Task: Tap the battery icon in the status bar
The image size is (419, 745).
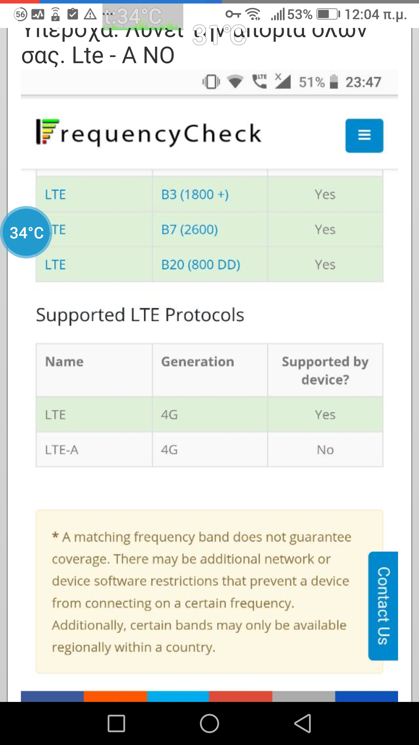Action: (x=328, y=14)
